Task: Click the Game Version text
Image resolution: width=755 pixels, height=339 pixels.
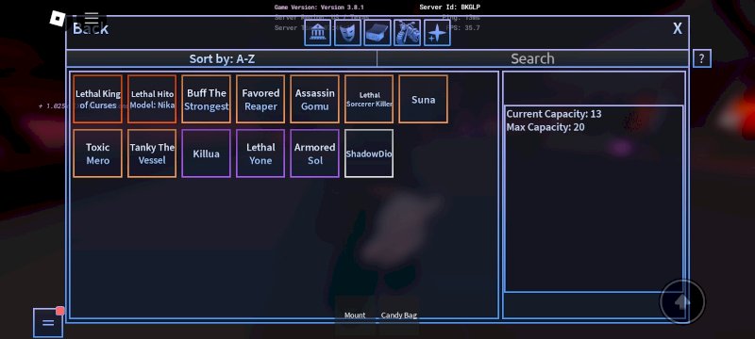Action: click(x=319, y=8)
